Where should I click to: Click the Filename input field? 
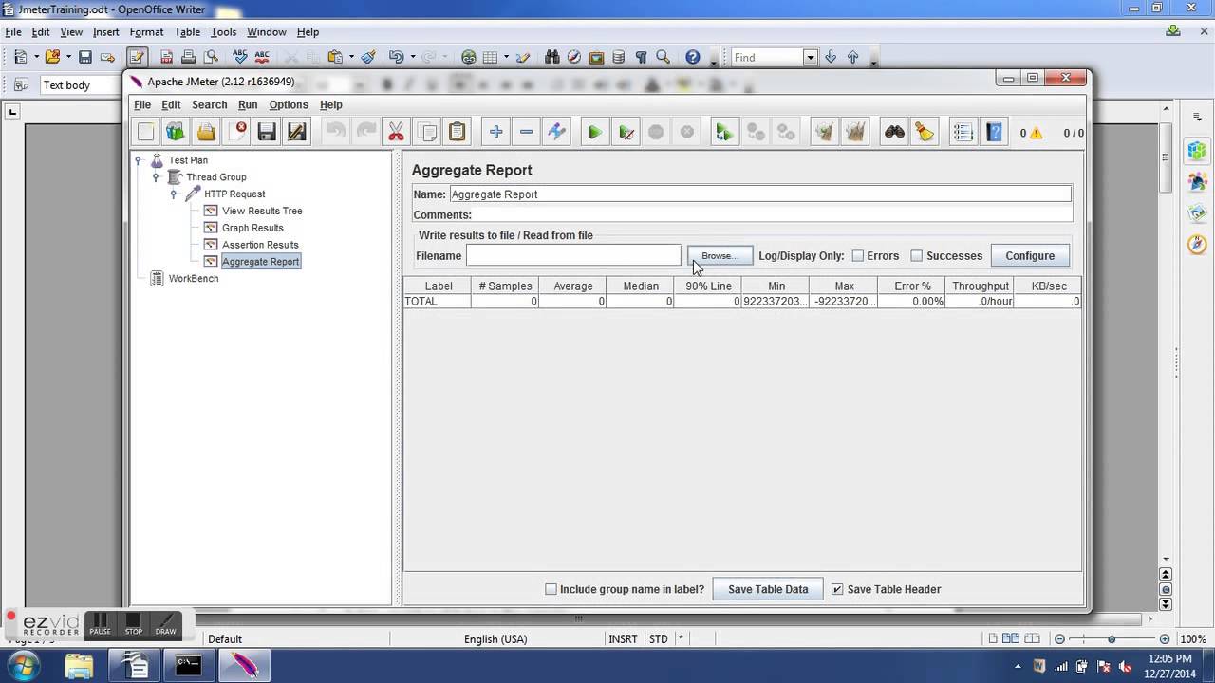(x=573, y=256)
